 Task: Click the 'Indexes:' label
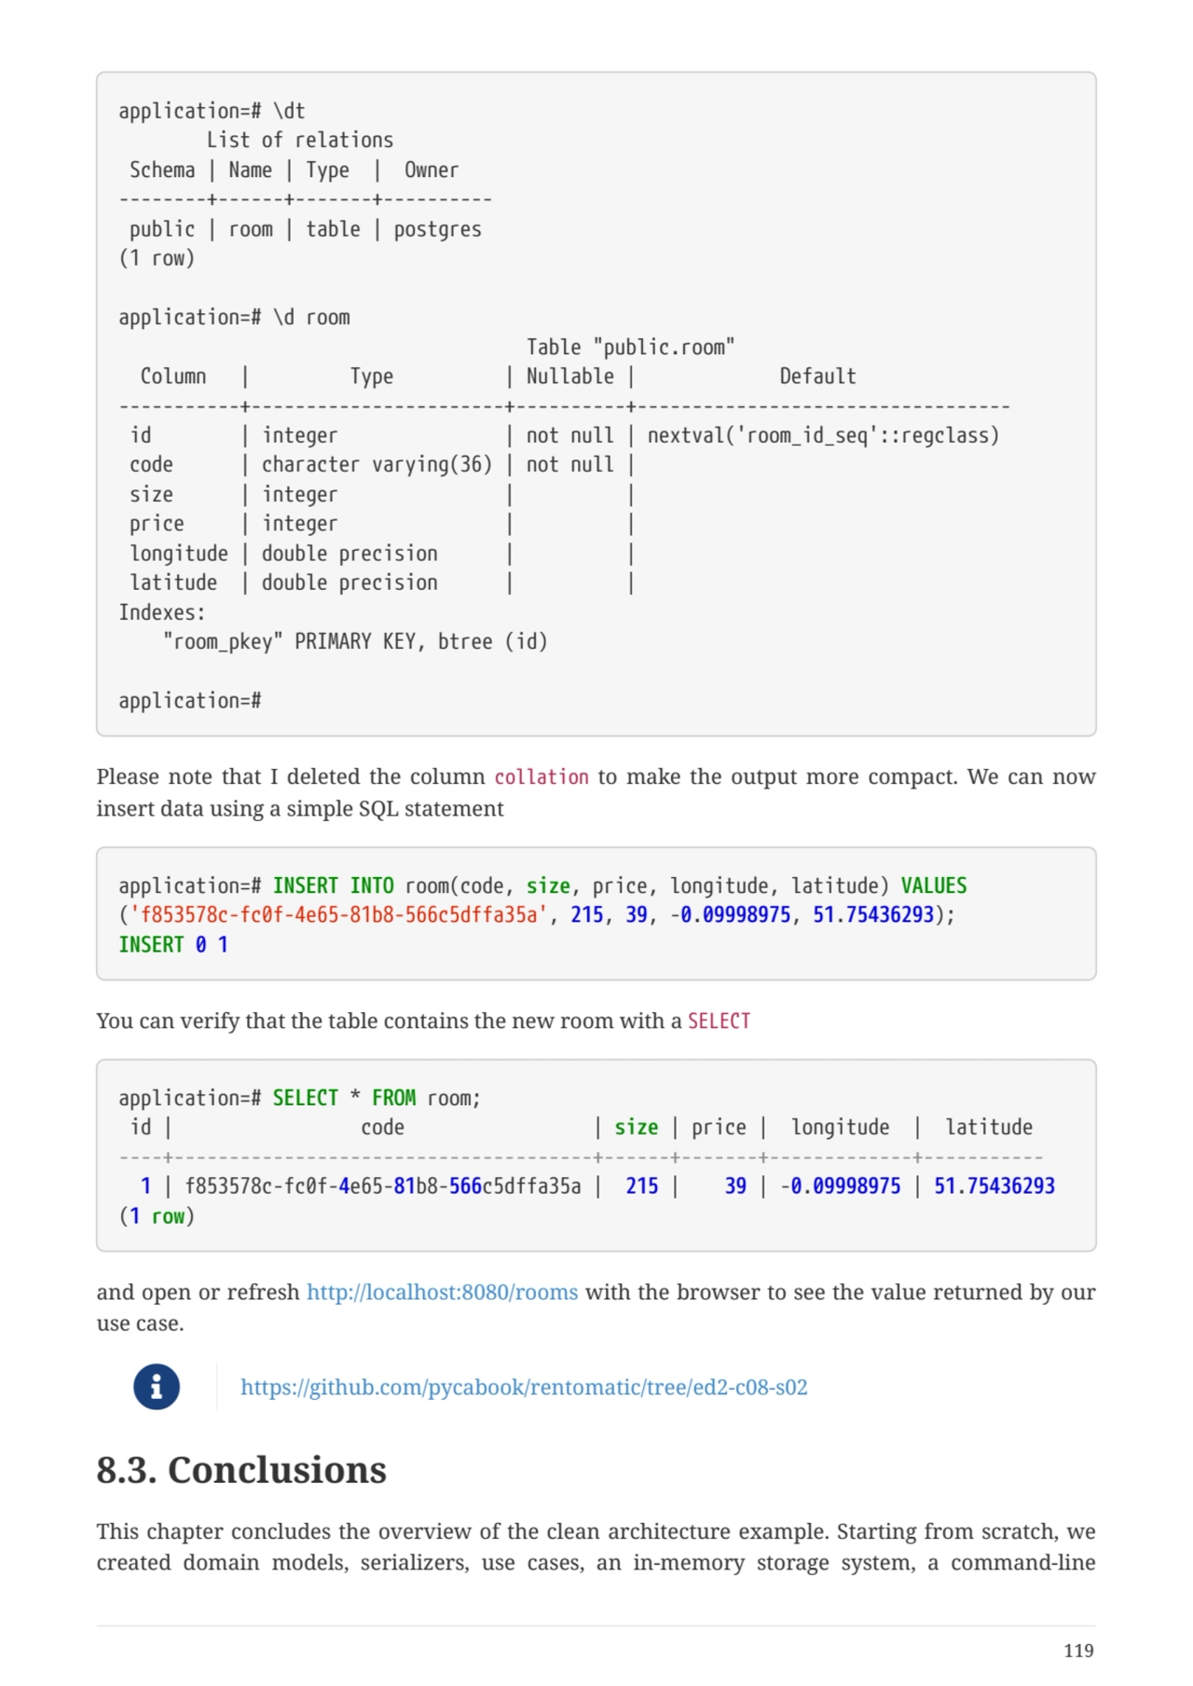[162, 612]
